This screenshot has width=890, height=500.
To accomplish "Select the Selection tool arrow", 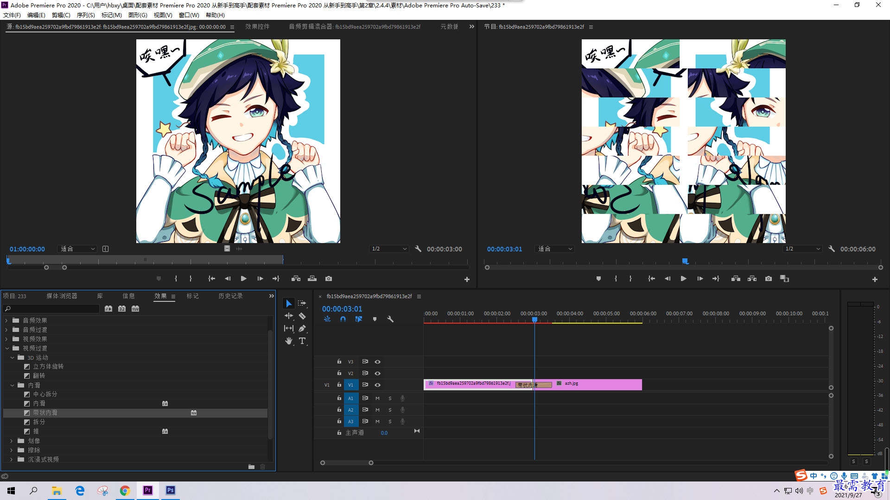I will pyautogui.click(x=289, y=303).
